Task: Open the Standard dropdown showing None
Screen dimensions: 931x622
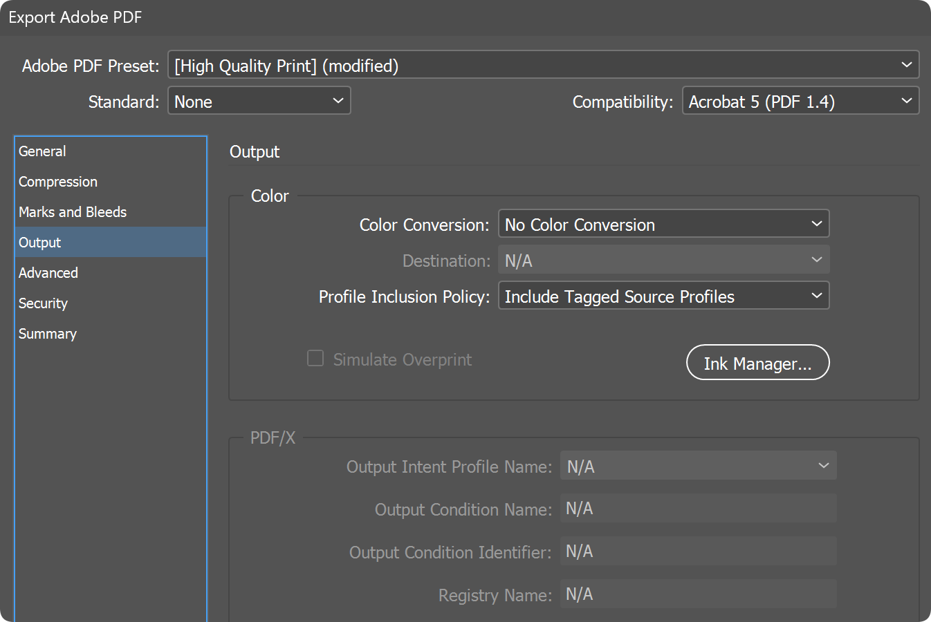Action: coord(259,101)
